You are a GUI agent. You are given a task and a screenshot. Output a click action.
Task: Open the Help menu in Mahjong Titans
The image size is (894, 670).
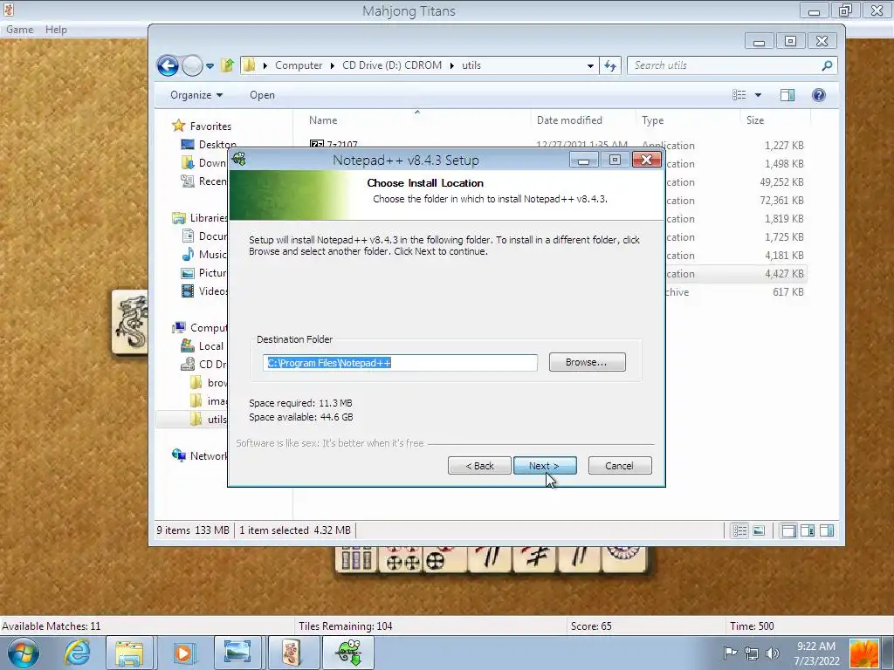56,30
